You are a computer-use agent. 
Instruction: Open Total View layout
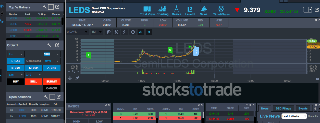[x=147, y=11]
